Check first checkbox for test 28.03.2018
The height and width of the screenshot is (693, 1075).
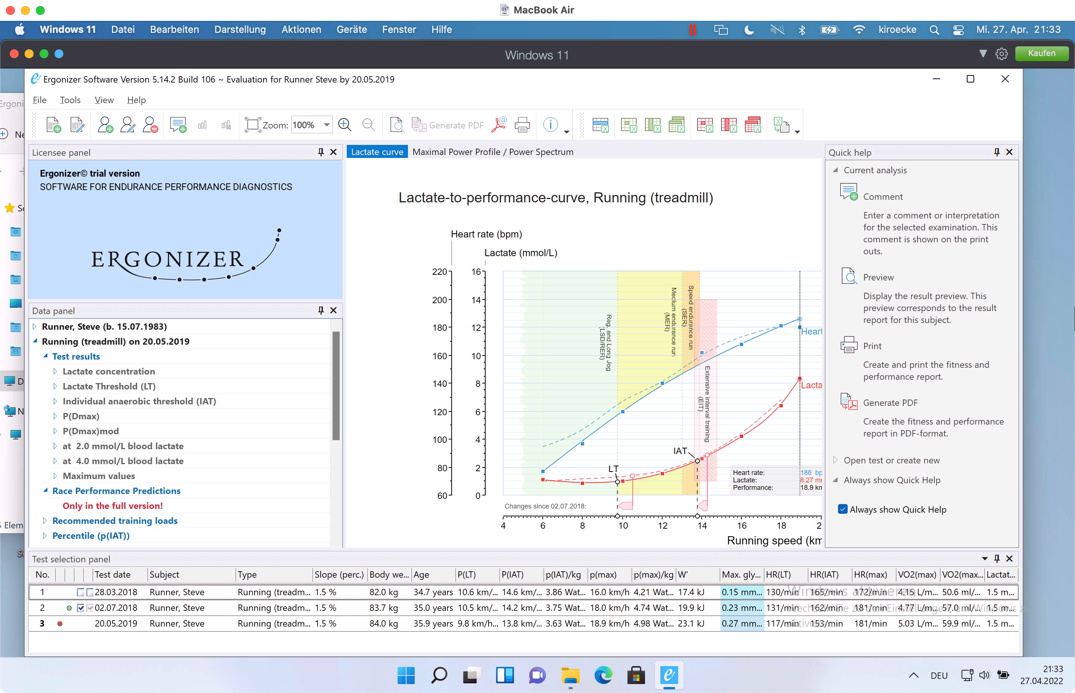(81, 592)
